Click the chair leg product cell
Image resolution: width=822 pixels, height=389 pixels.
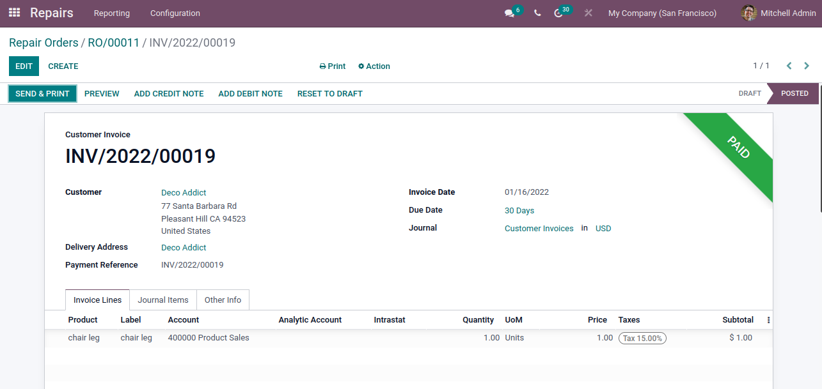[x=84, y=338]
